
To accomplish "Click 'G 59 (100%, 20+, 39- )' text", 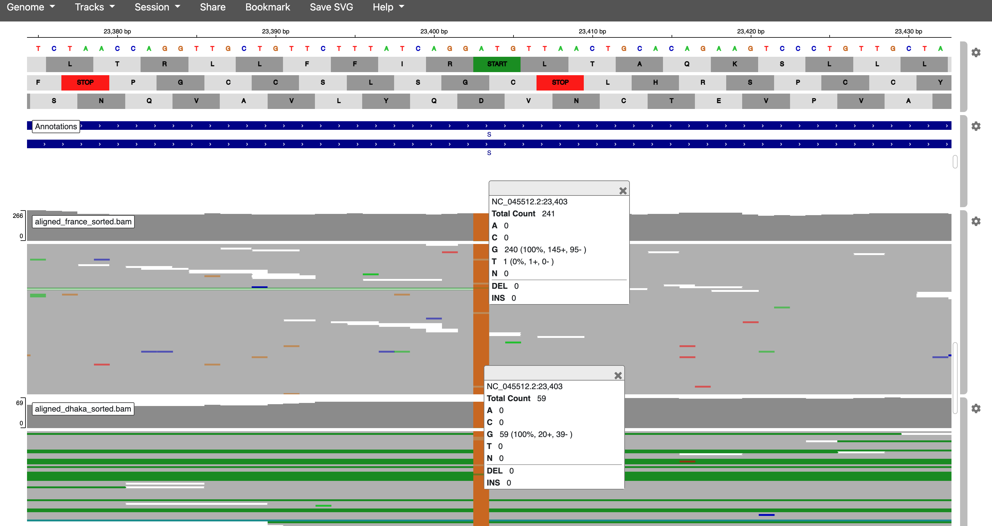I will (529, 434).
